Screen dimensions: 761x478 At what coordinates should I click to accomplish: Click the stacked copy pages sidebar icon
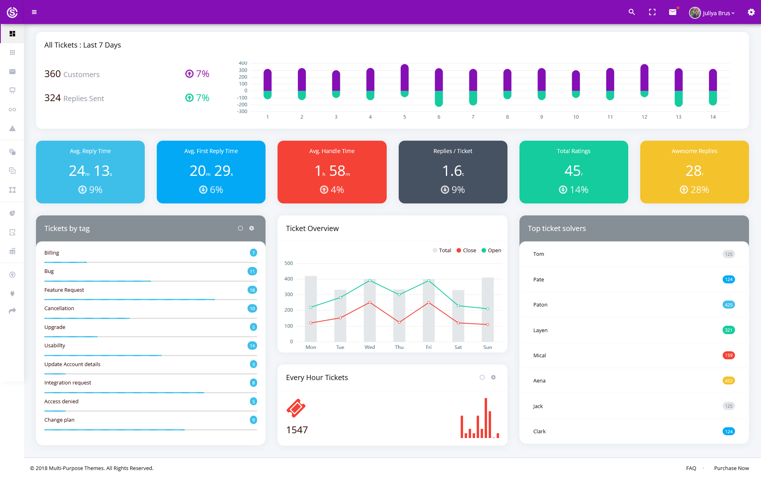pos(12,152)
